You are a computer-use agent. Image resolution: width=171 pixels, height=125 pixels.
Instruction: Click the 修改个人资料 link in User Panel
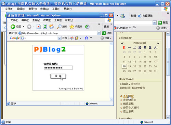[131, 108]
